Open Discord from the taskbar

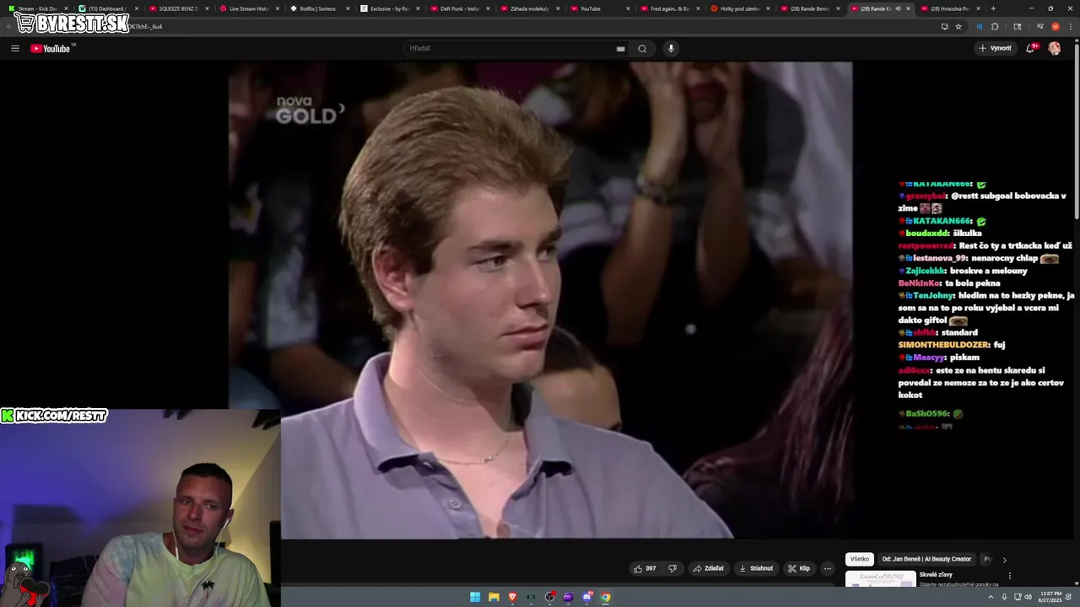click(x=587, y=597)
